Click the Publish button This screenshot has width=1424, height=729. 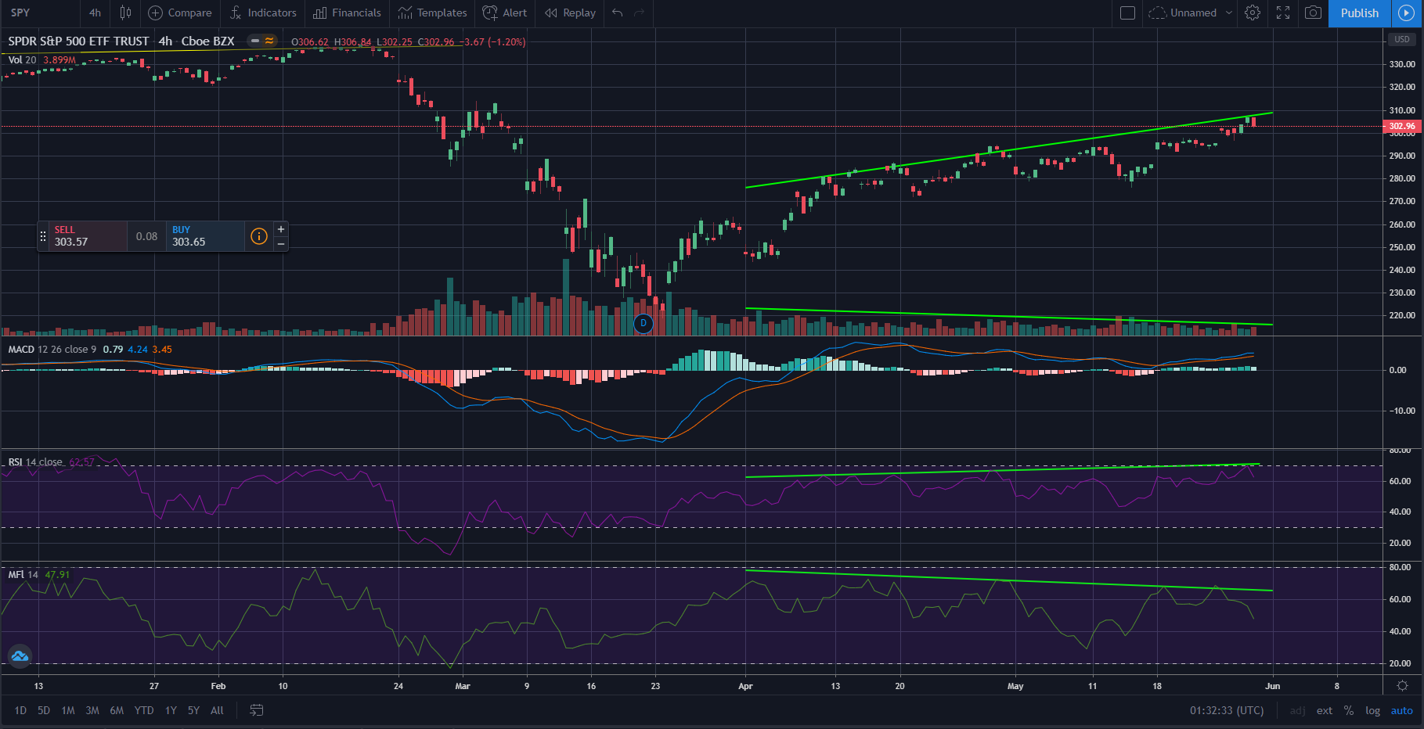pyautogui.click(x=1360, y=13)
